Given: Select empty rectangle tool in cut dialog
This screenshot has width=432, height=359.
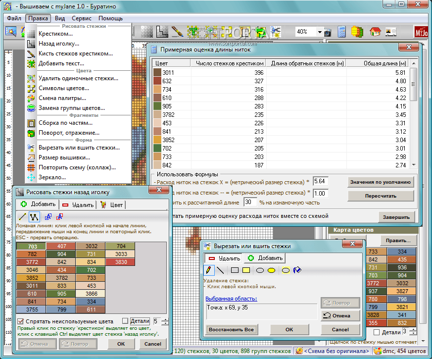Looking at the screenshot, I should click(235, 270).
